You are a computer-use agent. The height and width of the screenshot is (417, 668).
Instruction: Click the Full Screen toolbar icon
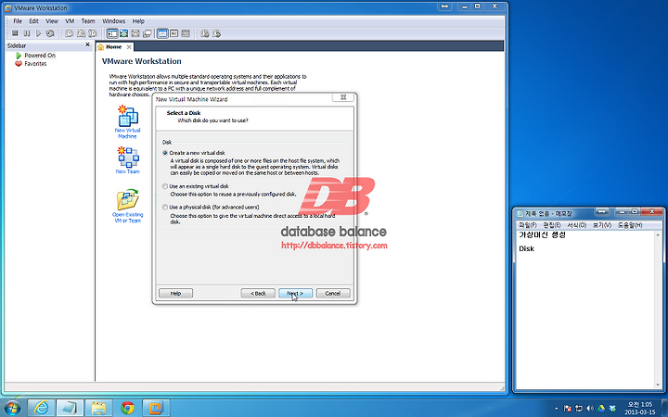pyautogui.click(x=135, y=33)
